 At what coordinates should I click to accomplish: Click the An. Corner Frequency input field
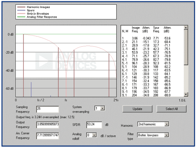click(48, 136)
